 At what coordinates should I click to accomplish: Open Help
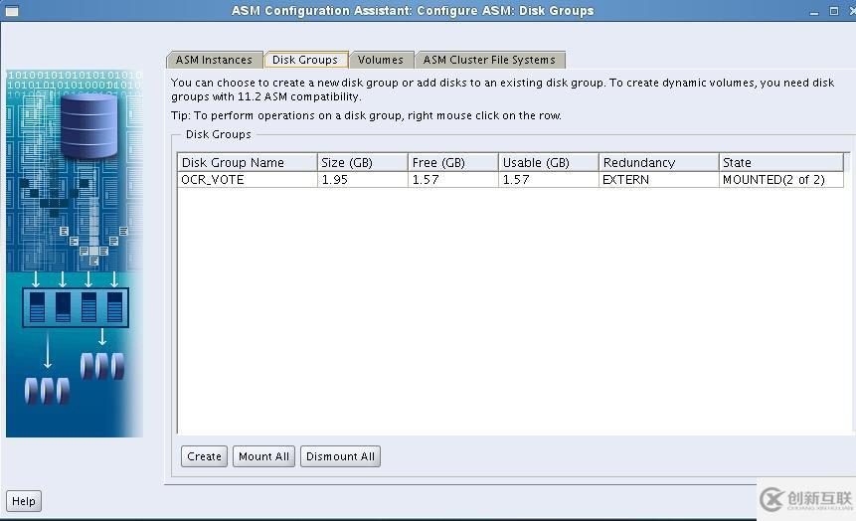[24, 501]
